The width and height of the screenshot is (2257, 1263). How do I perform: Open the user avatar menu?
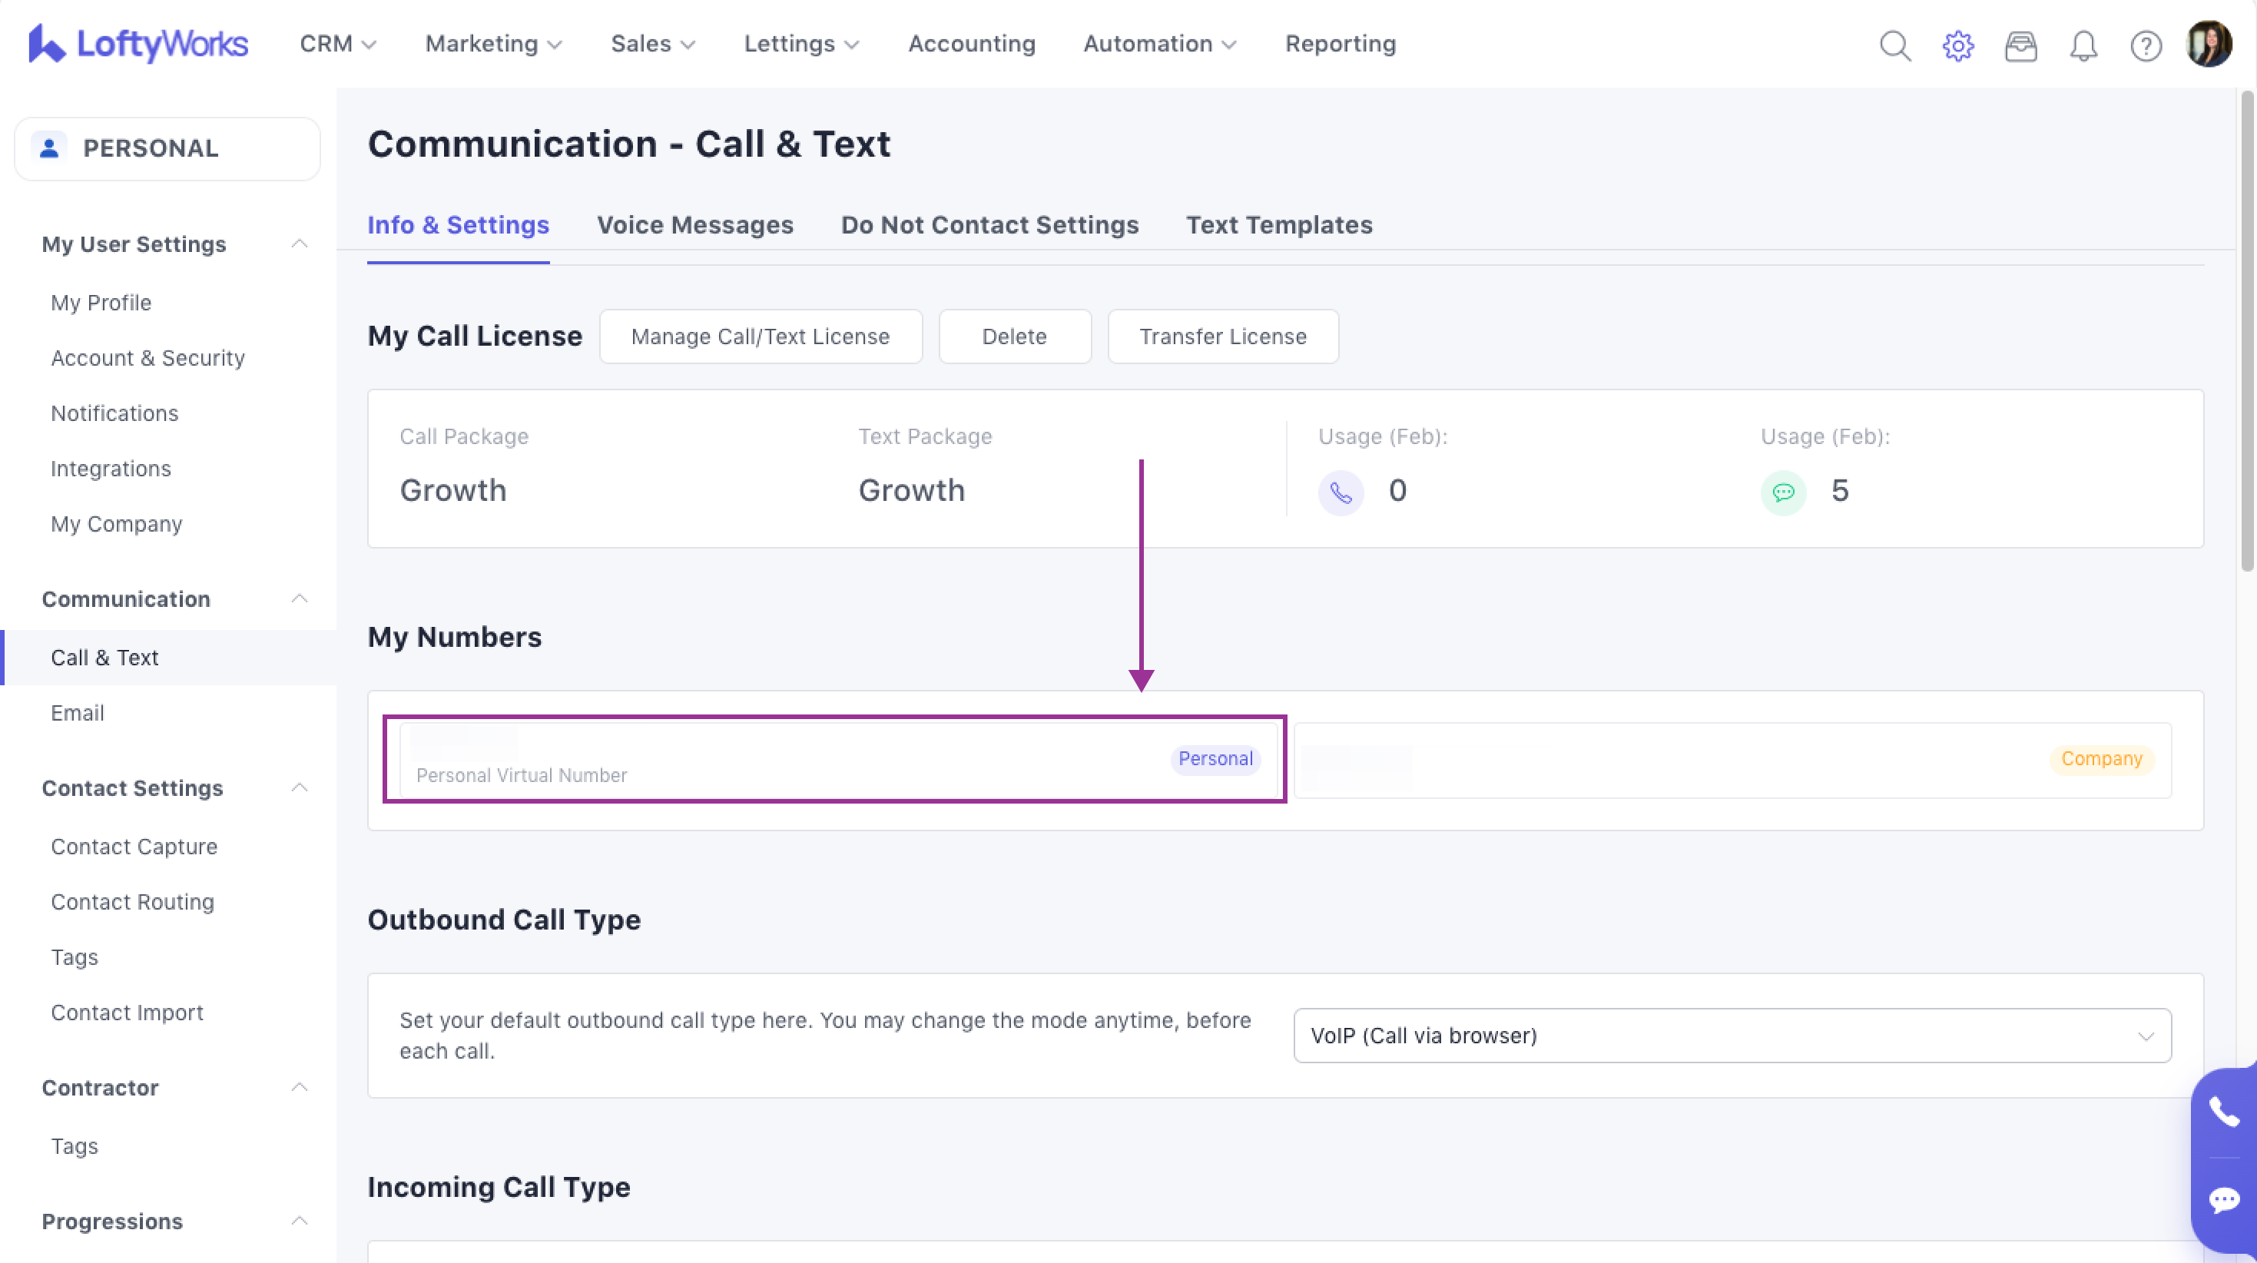point(2208,44)
